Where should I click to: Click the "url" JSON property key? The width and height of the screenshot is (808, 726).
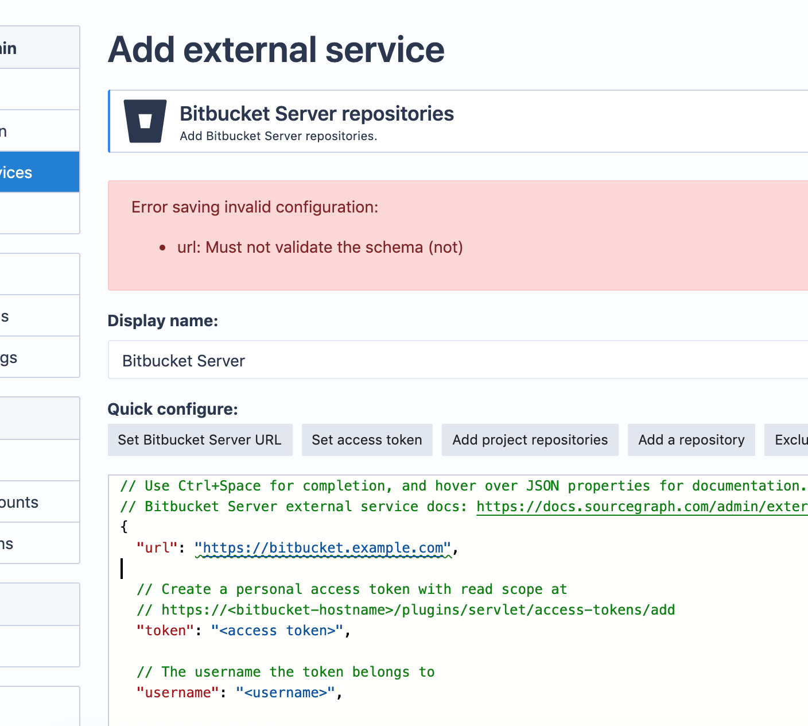157,548
